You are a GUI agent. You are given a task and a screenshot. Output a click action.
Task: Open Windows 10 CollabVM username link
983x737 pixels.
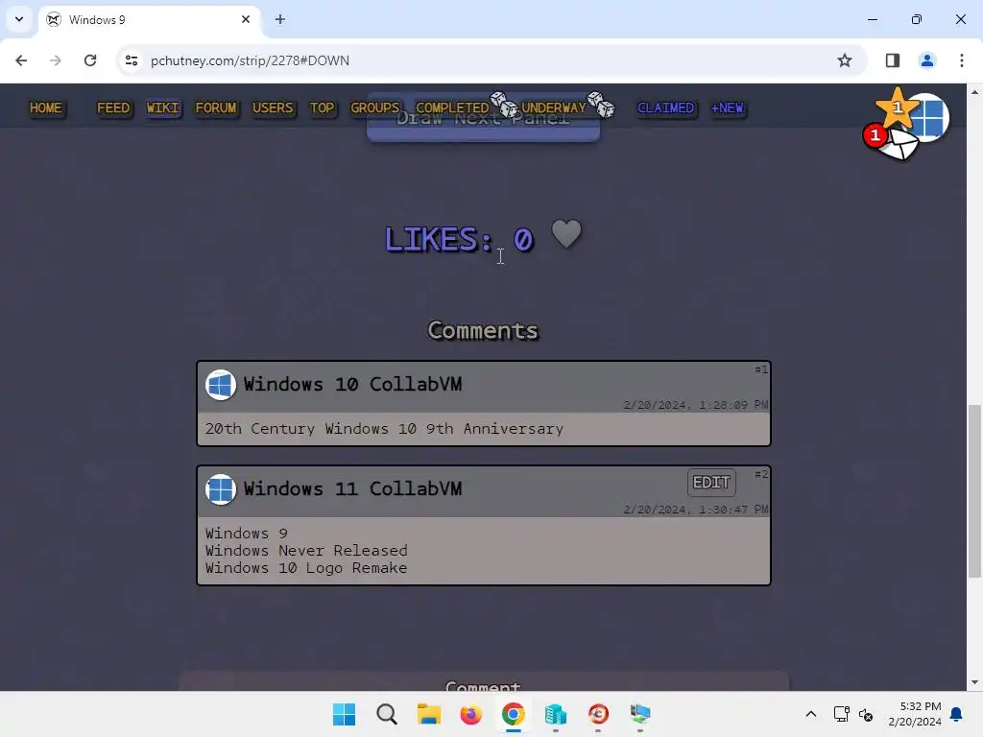(352, 384)
